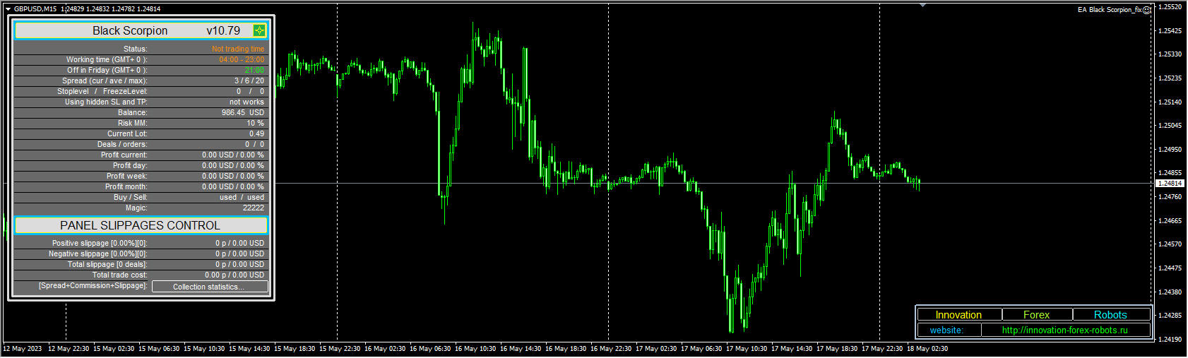
Task: Click the Innovation label box
Action: pos(959,315)
